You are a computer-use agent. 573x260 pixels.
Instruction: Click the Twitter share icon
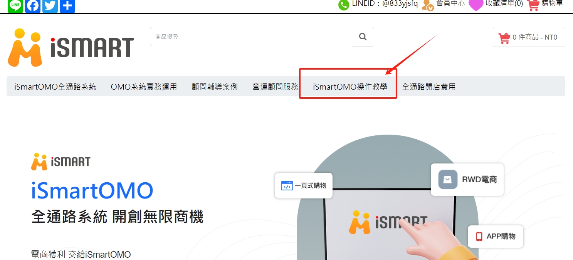click(50, 5)
